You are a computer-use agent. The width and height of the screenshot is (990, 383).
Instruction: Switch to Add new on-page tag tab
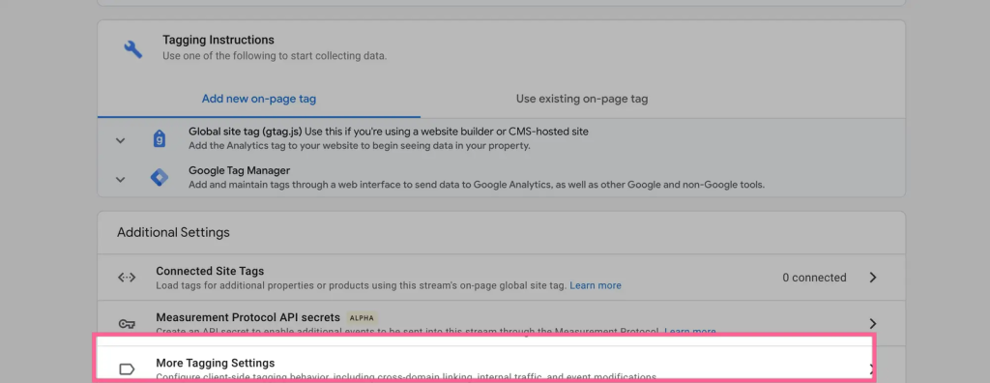click(259, 99)
